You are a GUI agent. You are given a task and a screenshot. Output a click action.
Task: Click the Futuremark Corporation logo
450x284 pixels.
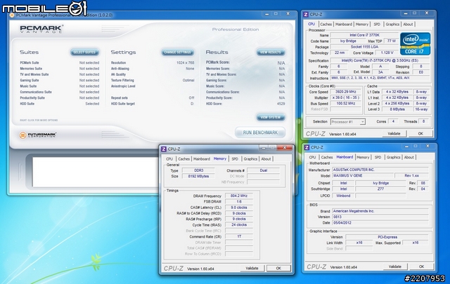pyautogui.click(x=38, y=135)
